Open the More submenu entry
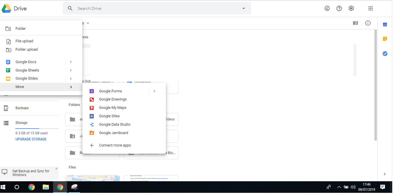Screen dimensions: 396x194 pos(41,87)
